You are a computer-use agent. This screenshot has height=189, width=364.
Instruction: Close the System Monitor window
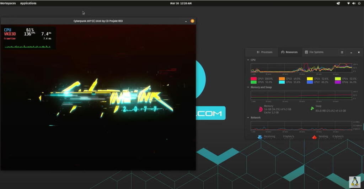click(359, 52)
